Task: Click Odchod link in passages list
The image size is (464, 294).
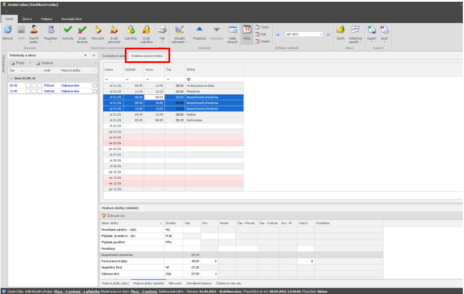Action: (49, 91)
